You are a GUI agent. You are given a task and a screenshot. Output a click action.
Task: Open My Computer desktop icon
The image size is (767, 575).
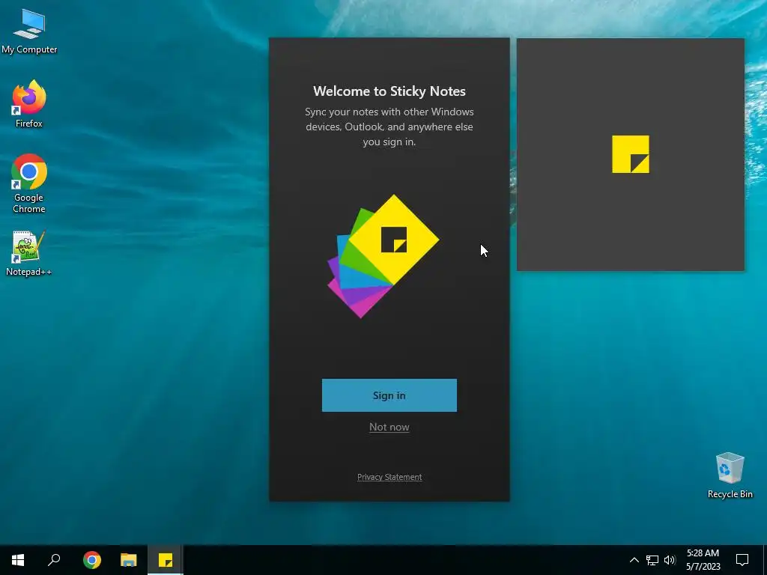[x=29, y=31]
